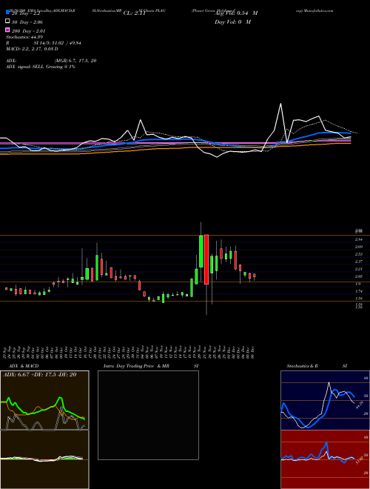Click the 'MACD: 2.2, 2.17, 0.03 D' readout
The image size is (370, 489).
click(32, 49)
